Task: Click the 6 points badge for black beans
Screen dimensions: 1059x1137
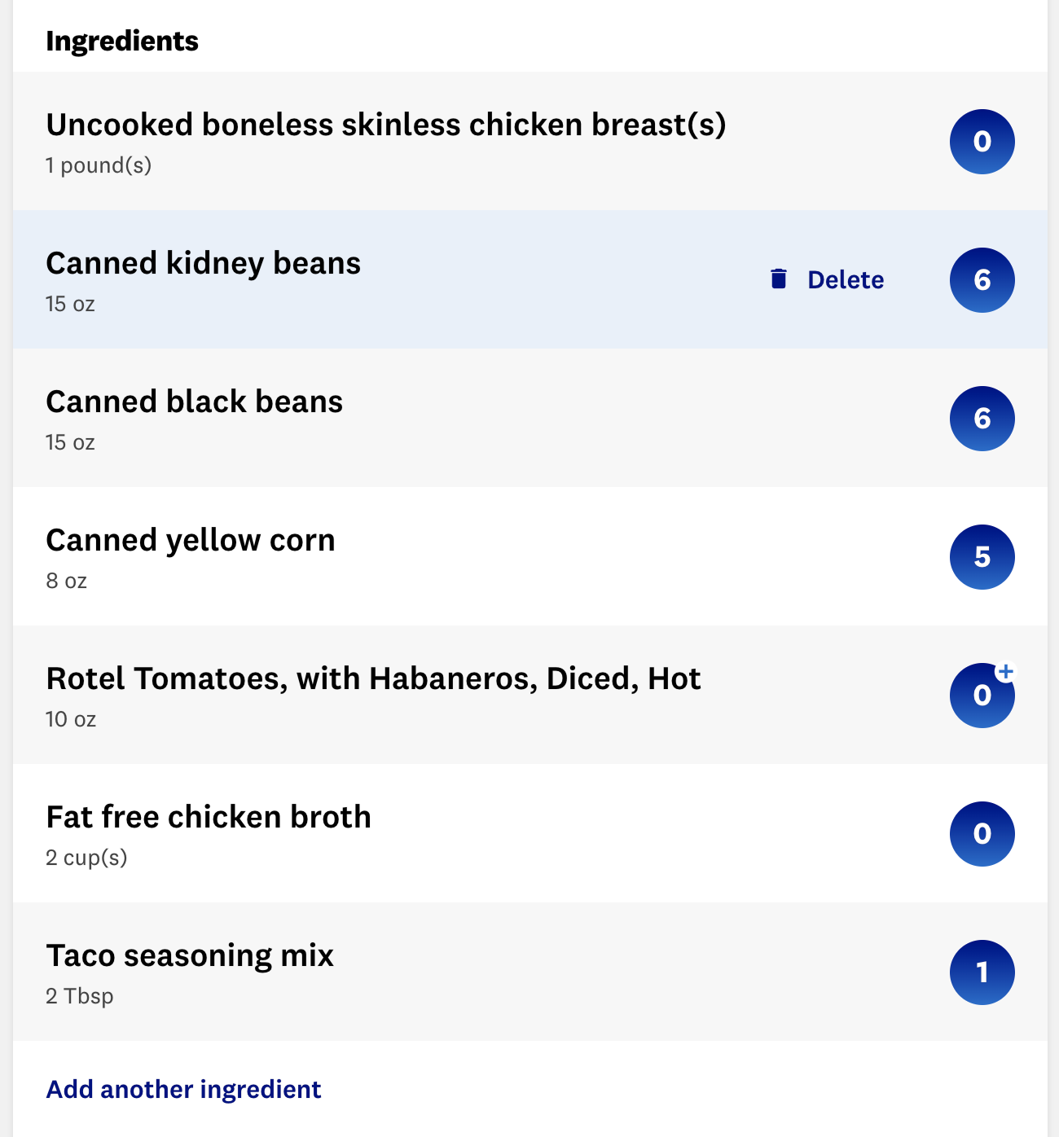Action: (982, 419)
